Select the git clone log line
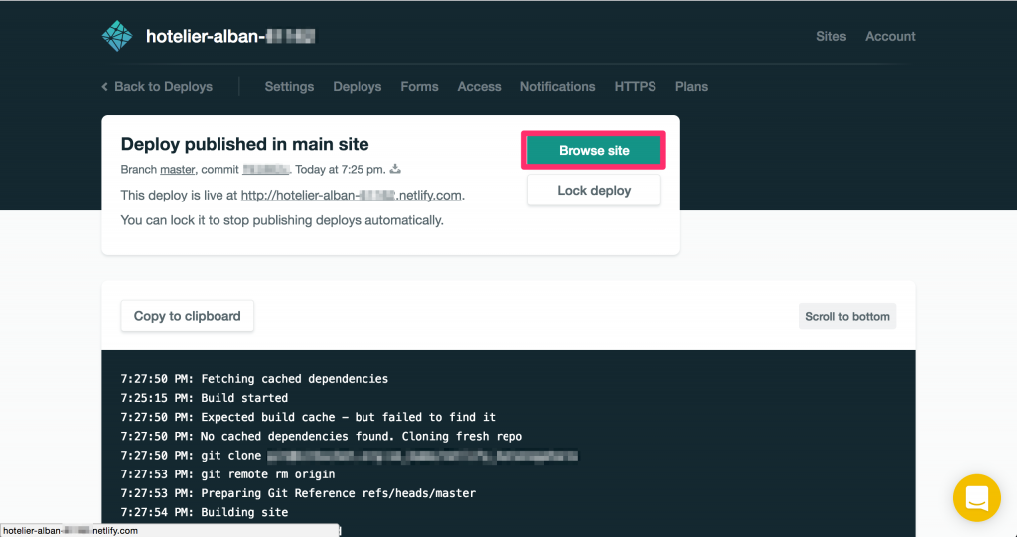This screenshot has width=1017, height=537. pyautogui.click(x=349, y=456)
